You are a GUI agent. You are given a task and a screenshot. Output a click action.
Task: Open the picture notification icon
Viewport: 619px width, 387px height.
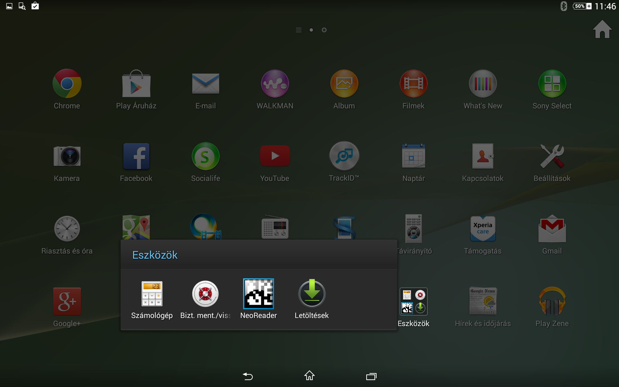coord(9,6)
